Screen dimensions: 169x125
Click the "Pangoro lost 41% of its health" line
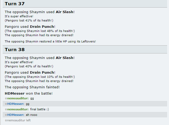29,20
